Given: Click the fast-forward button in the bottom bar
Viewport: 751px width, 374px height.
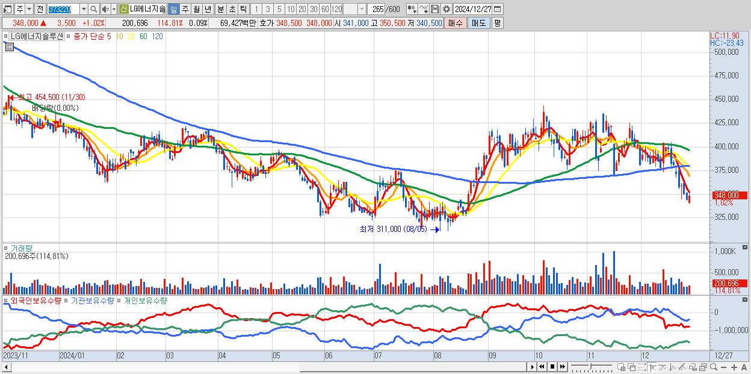Looking at the screenshot, I should 562,367.
